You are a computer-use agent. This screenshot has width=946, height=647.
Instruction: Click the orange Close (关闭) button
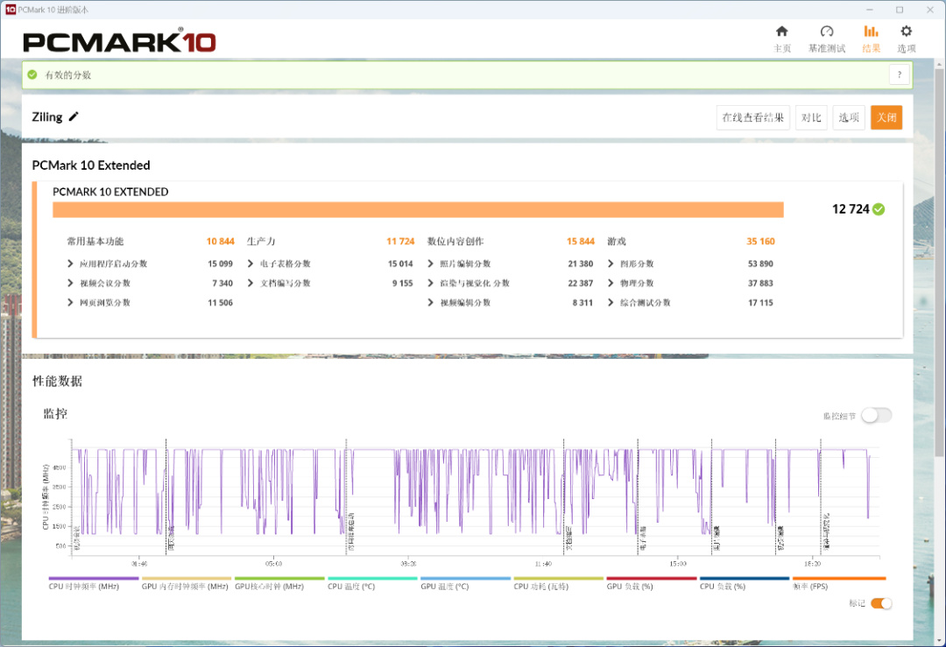[886, 117]
